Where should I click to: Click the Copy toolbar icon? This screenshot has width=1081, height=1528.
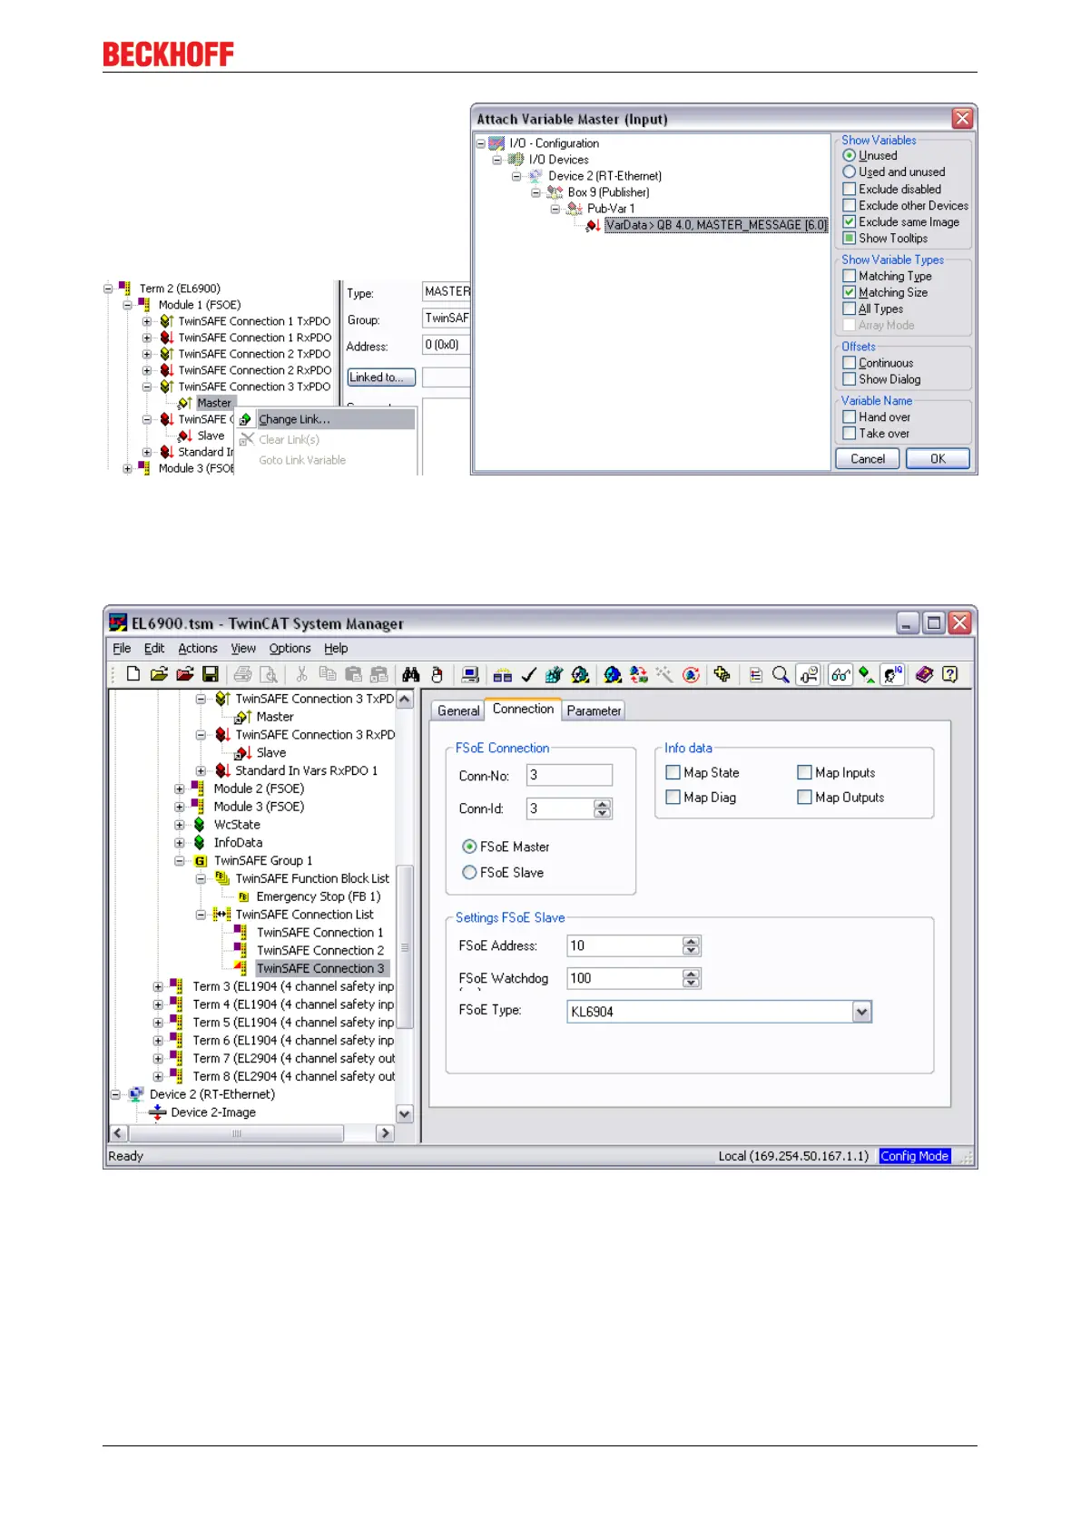[x=328, y=674]
